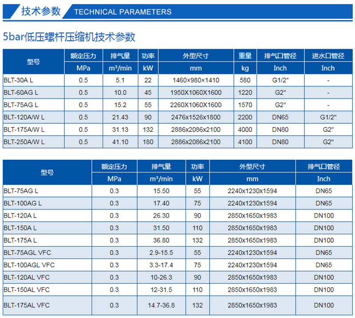Click the 41.10 air displacement value
355x318 pixels.
pos(120,142)
